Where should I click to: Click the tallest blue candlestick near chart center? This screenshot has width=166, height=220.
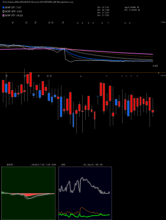(x=61, y=107)
